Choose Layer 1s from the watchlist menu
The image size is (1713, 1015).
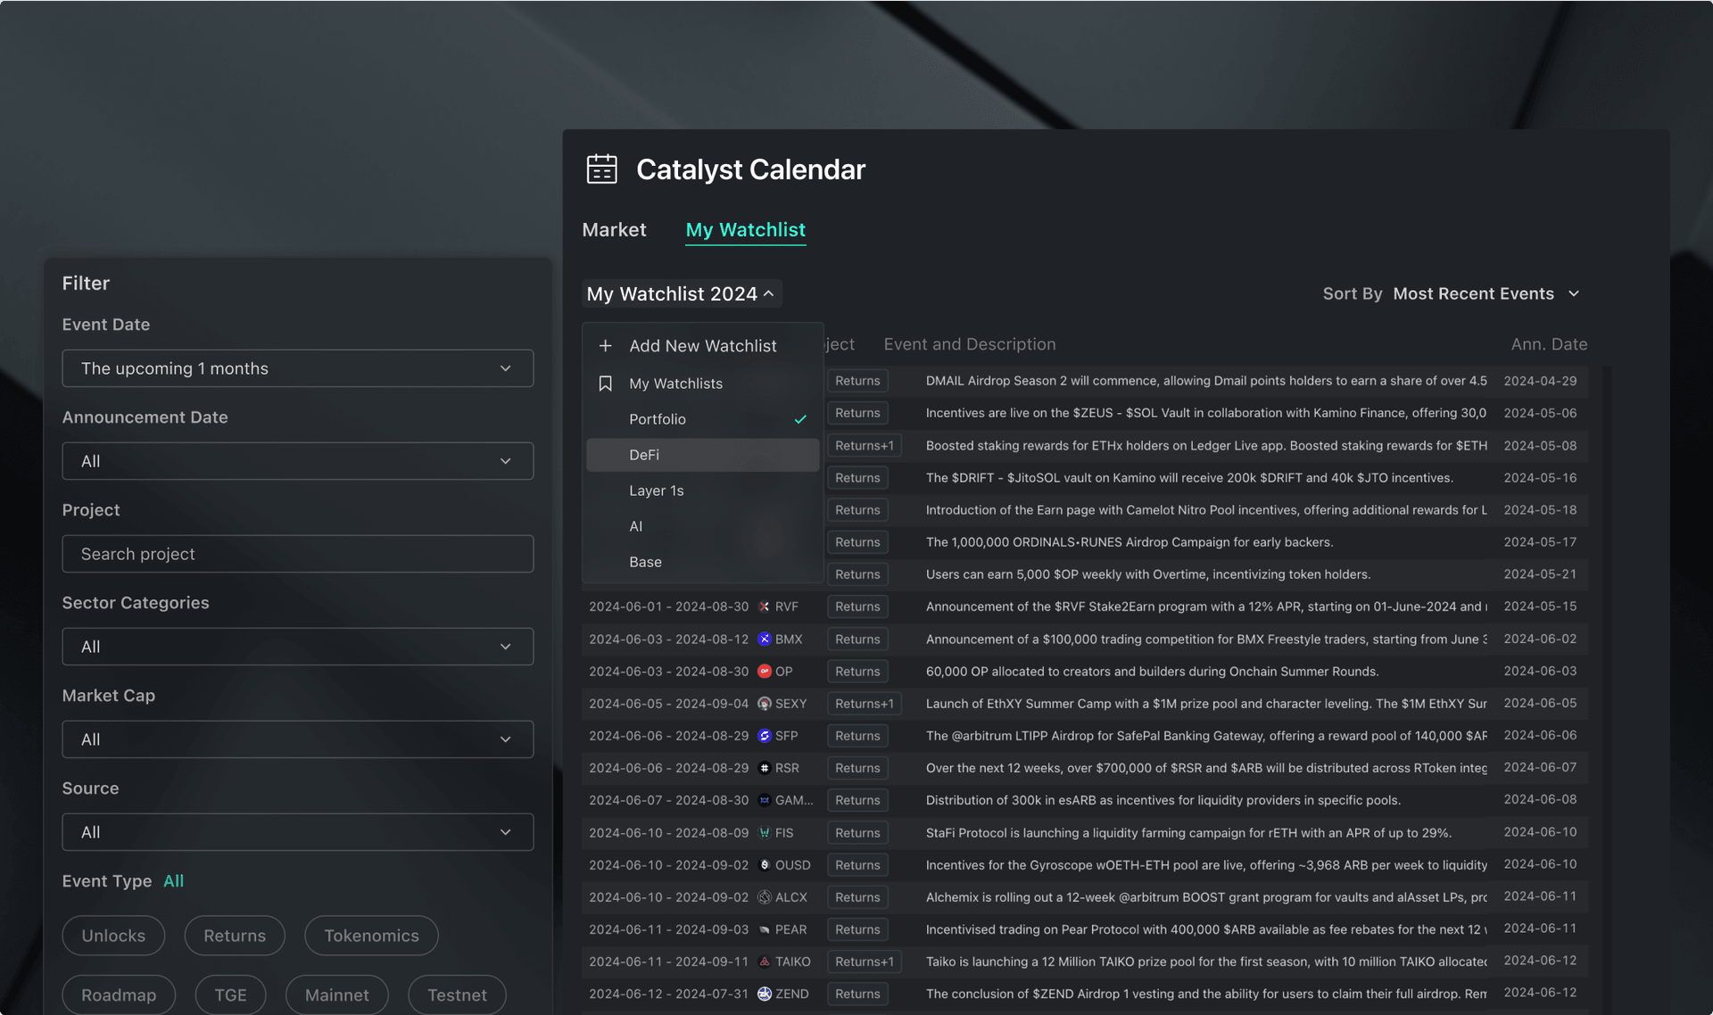703,491
